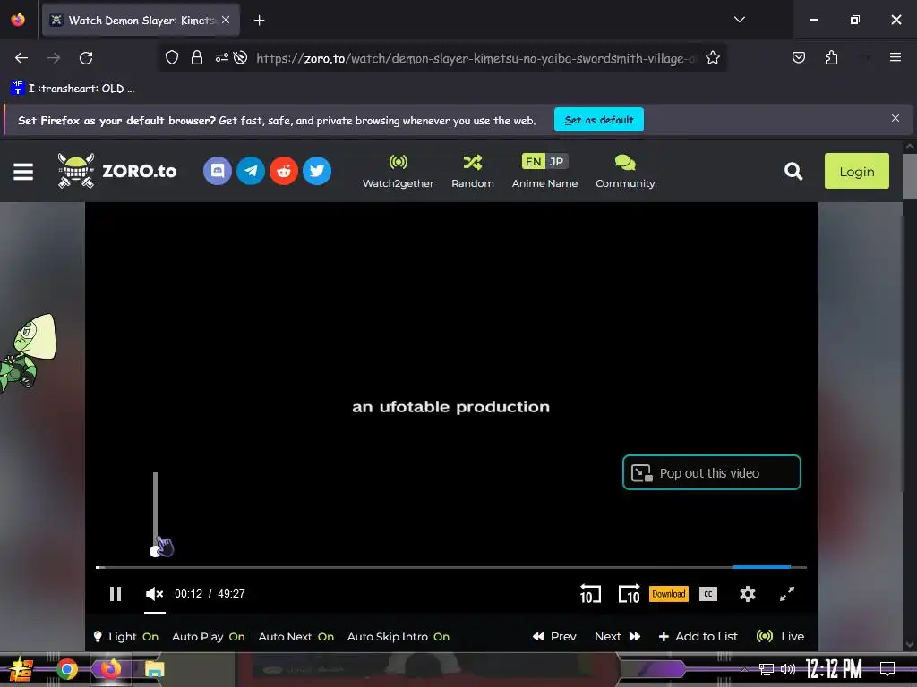This screenshot has width=917, height=687.
Task: Unmute the video volume icon
Action: [x=154, y=594]
